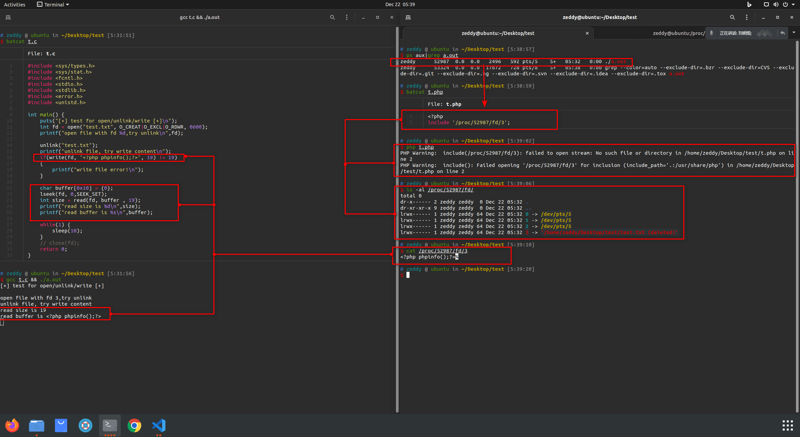
Task: Click the 'File: t.c' header text
Action: click(x=41, y=54)
